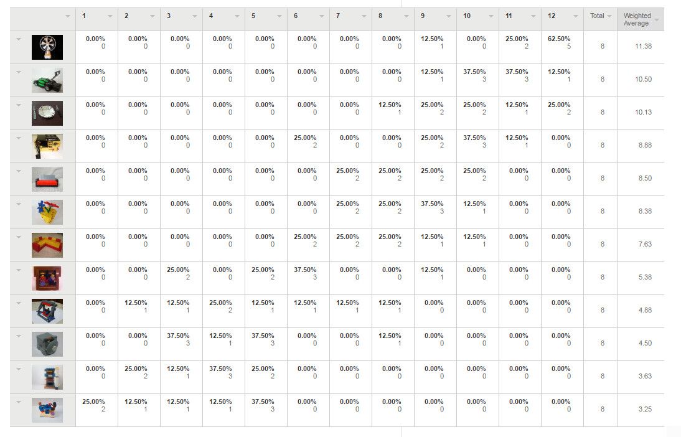Open the blue swing set thumbnail
This screenshot has width=681, height=437.
47,311
